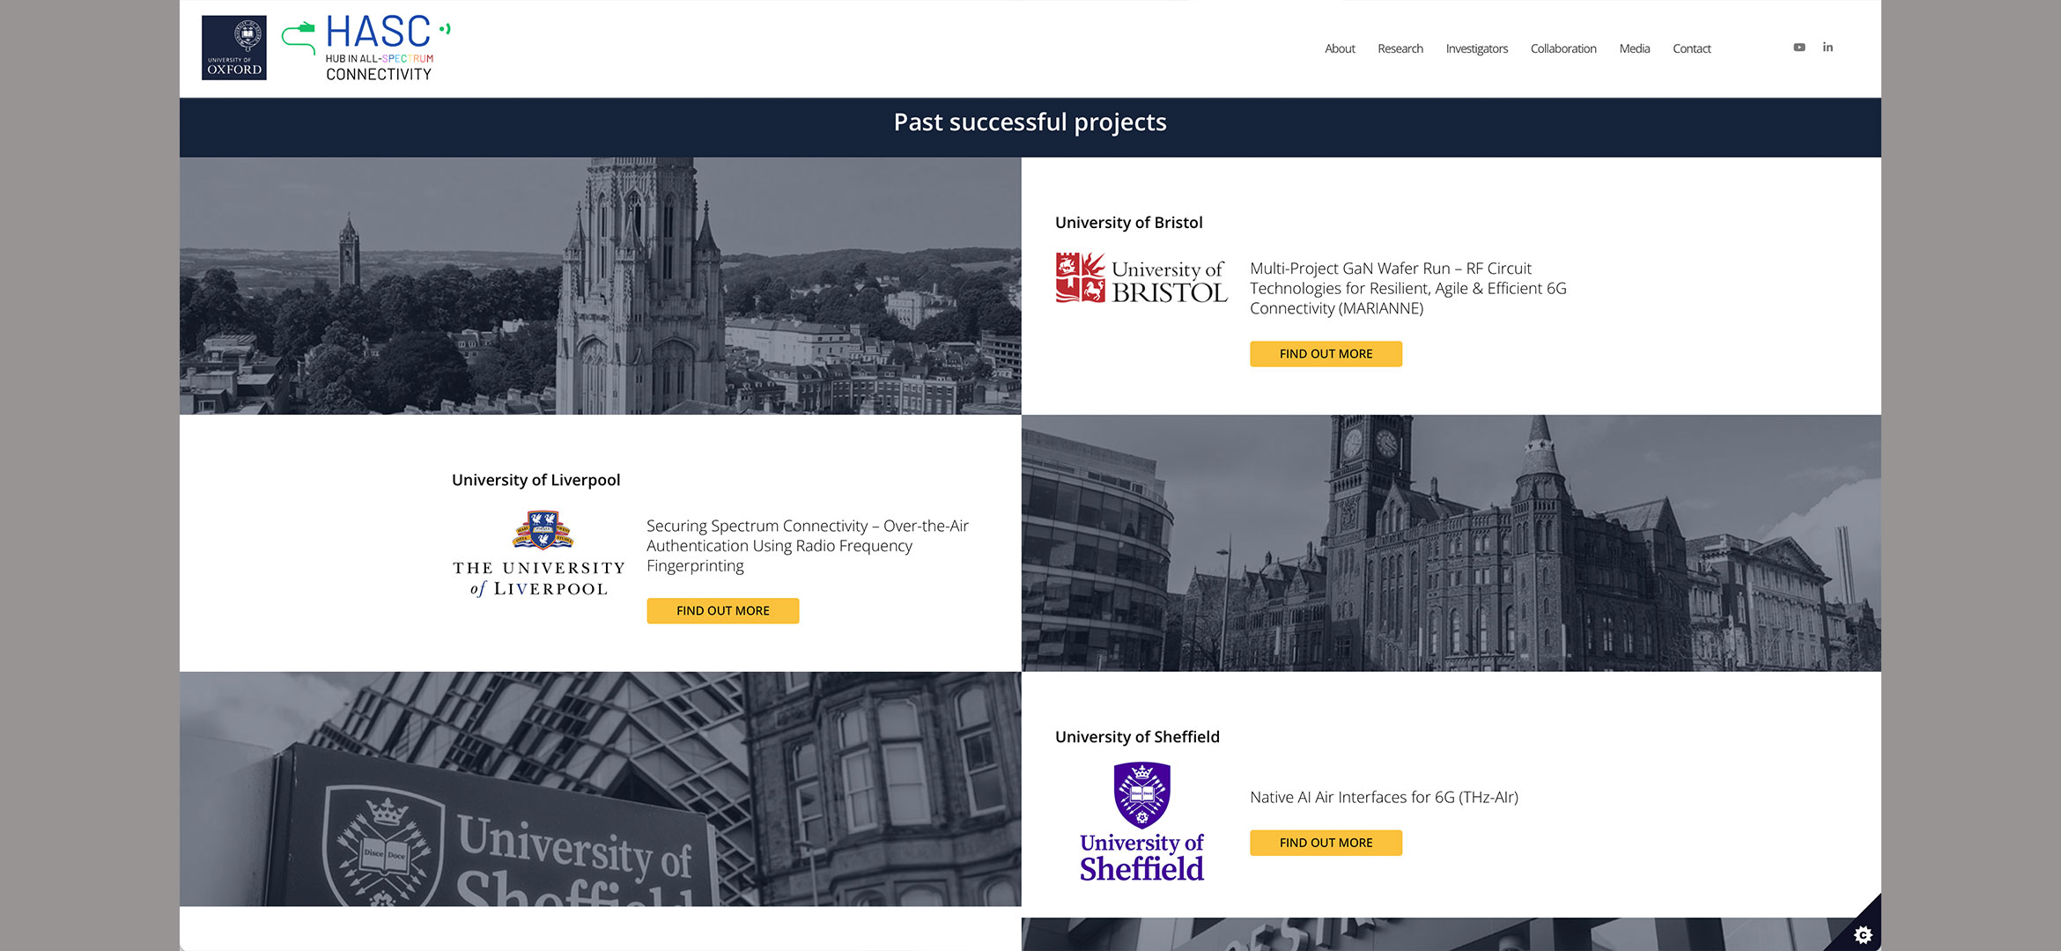The image size is (2061, 951).
Task: Find out more about Bristol MARIANNE project
Action: click(x=1326, y=354)
